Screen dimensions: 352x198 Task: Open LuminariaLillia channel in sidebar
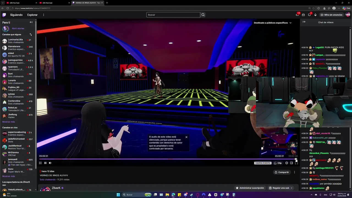point(18,41)
